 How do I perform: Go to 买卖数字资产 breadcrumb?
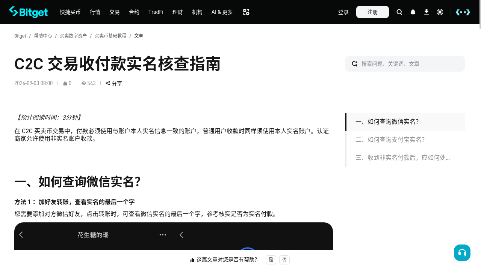point(73,36)
